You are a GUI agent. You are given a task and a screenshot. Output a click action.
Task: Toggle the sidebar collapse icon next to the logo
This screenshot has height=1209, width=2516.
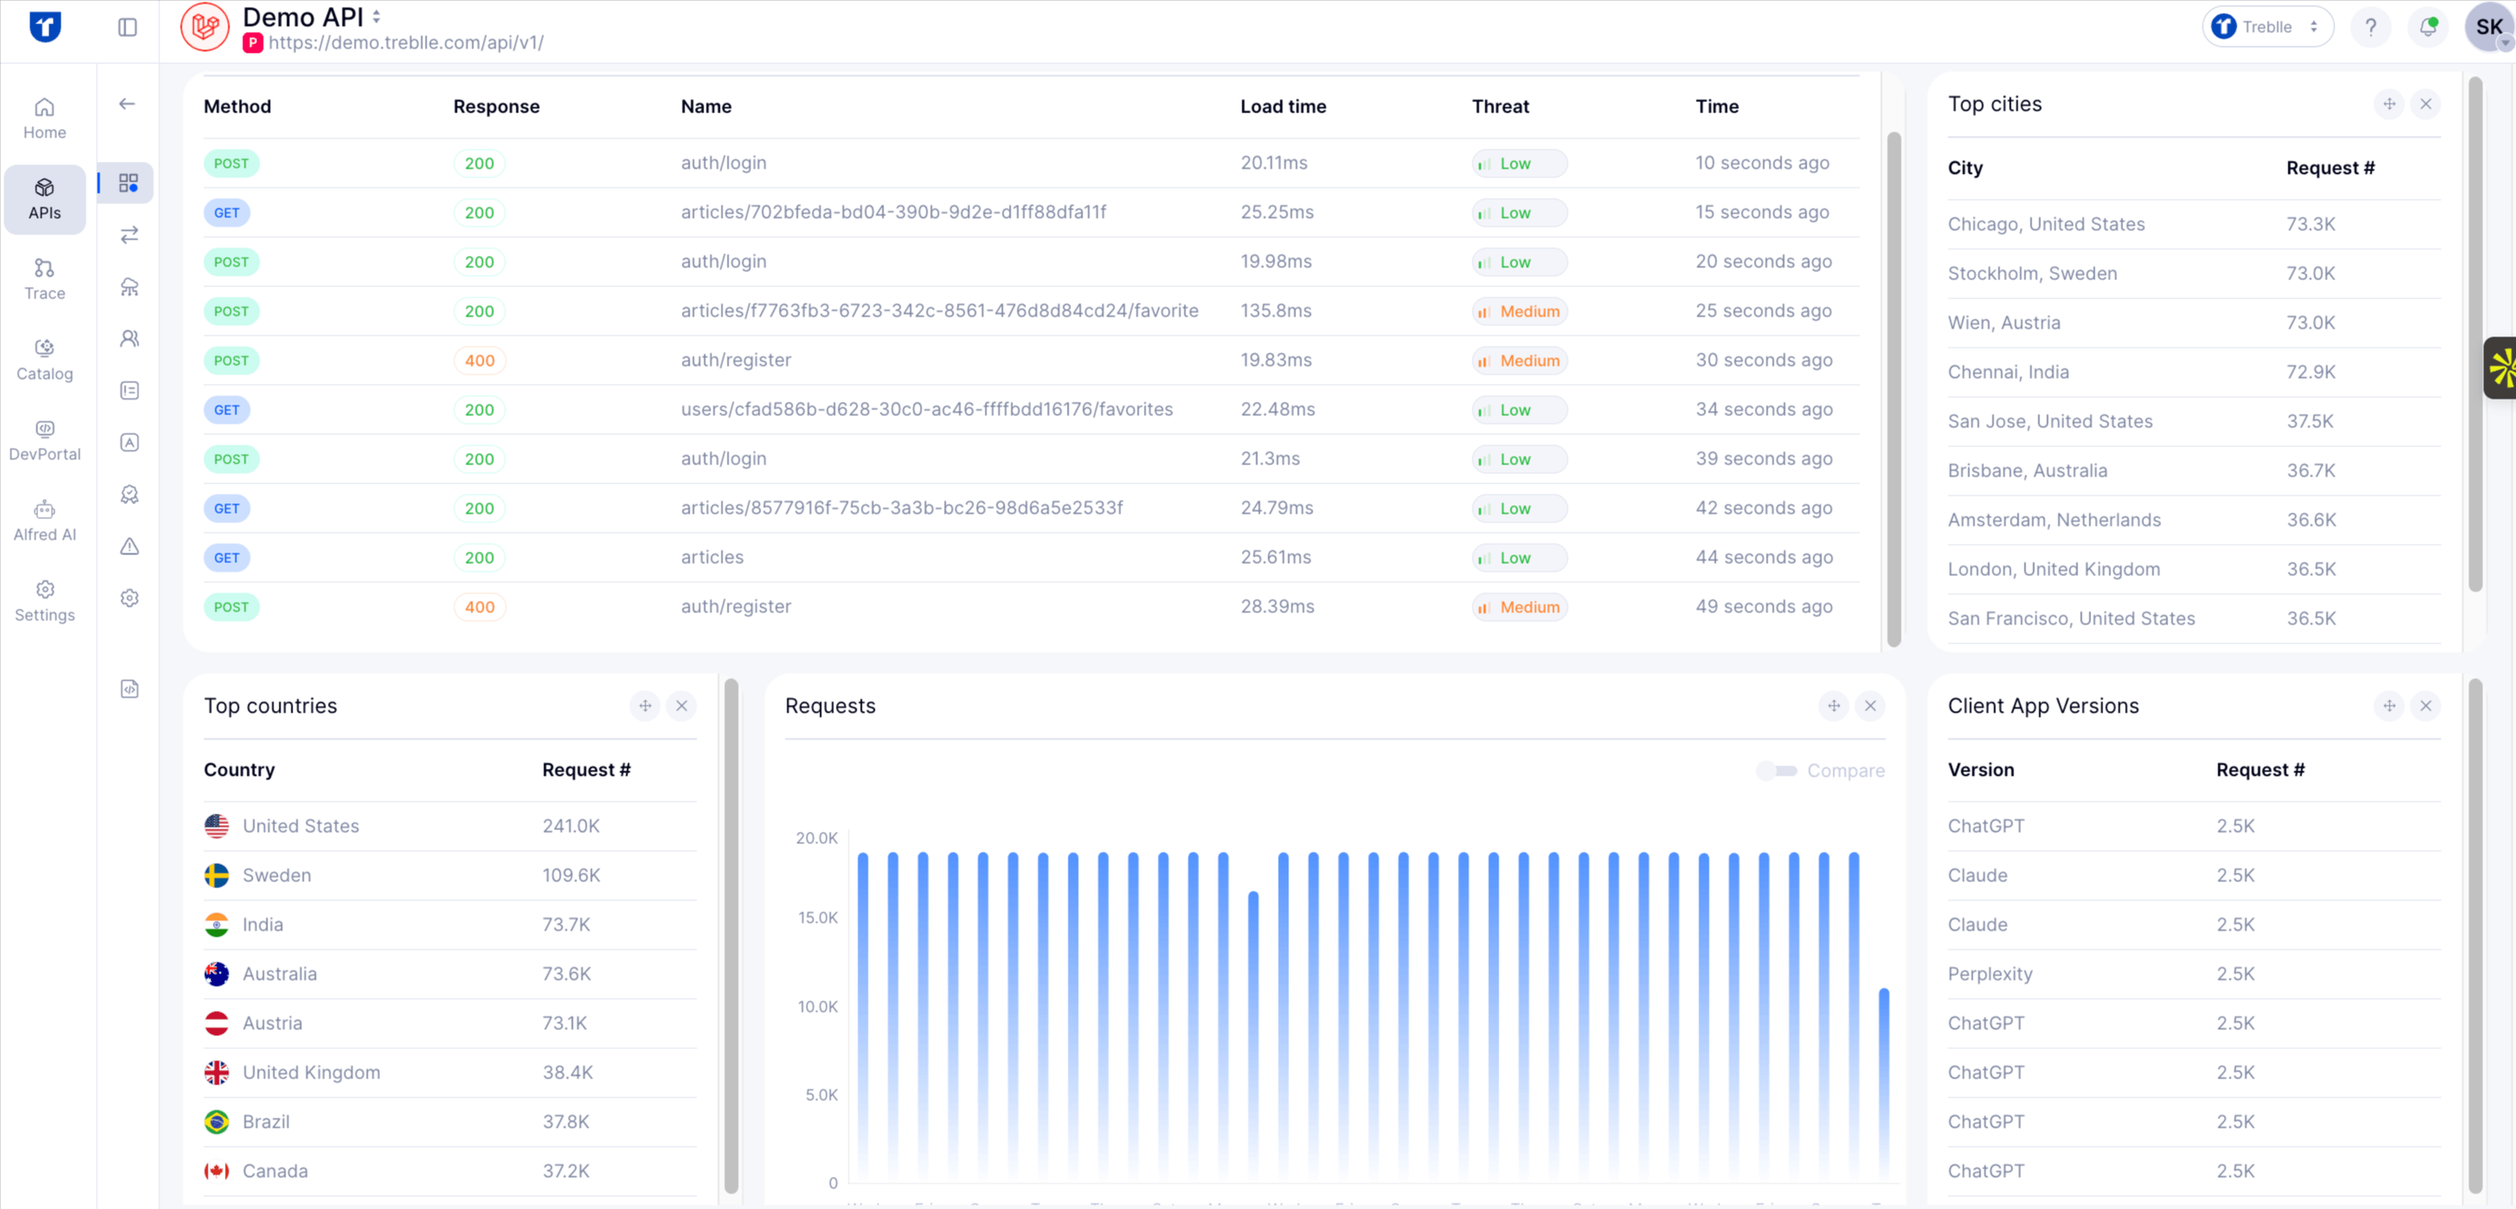127,28
